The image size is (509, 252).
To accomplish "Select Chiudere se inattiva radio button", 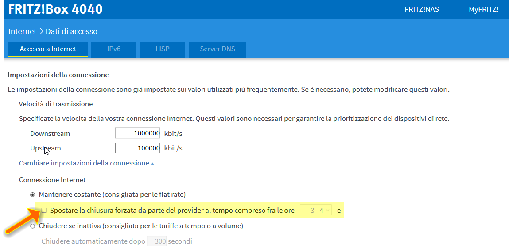I will 32,226.
